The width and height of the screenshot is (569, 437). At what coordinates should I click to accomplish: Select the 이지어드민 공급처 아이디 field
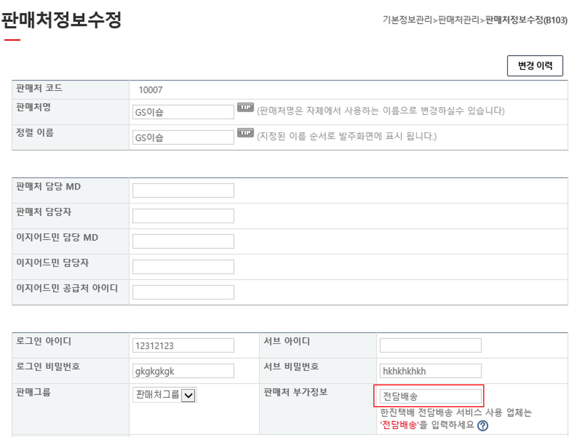coord(183,292)
